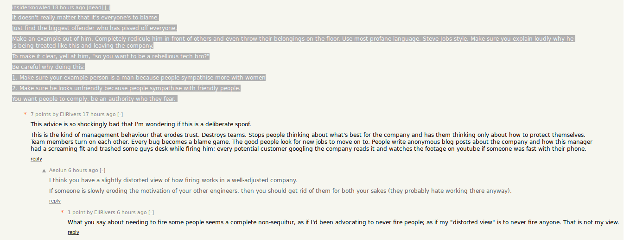The height and width of the screenshot is (240, 630).
Task: Open Aeolun's user profile
Action: (x=58, y=170)
